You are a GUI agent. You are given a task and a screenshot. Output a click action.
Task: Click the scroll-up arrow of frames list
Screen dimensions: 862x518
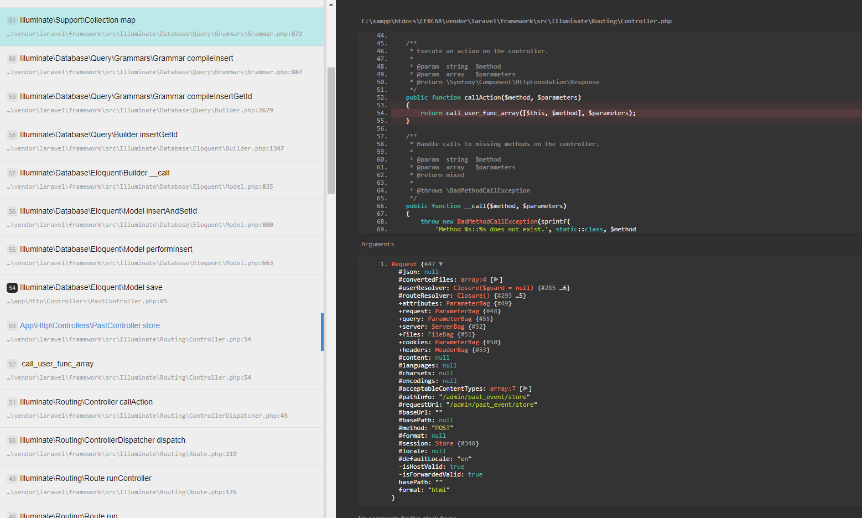(x=331, y=4)
